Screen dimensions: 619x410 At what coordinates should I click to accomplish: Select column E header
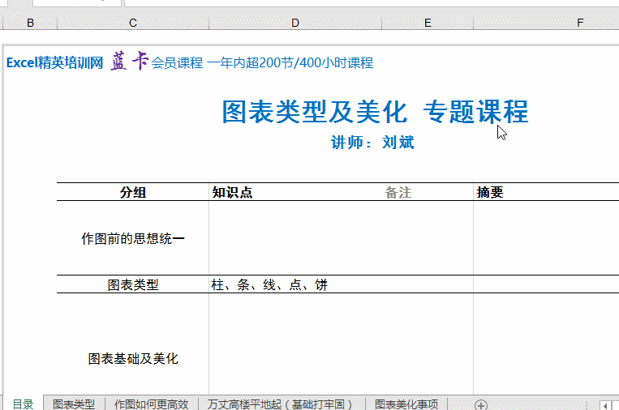[428, 23]
